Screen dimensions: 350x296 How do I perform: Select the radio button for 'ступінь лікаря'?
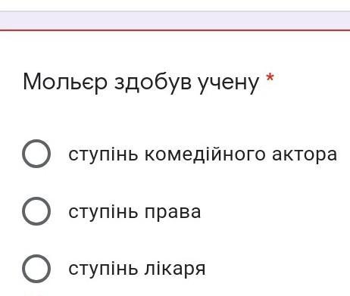tap(36, 269)
